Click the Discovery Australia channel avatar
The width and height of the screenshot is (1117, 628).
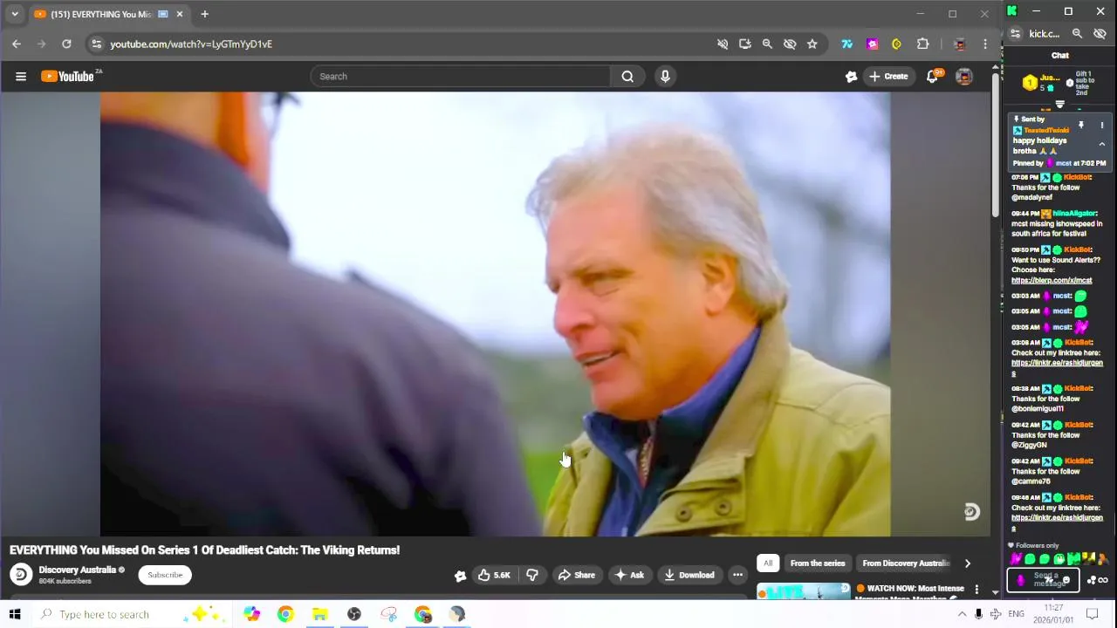[21, 575]
